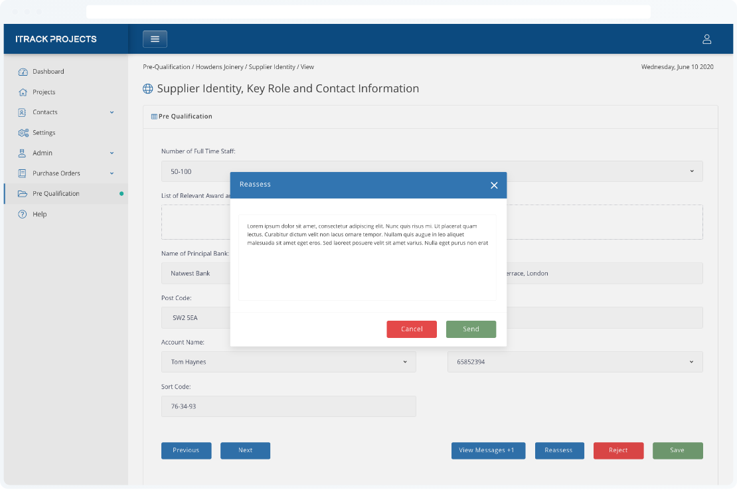This screenshot has width=737, height=490.
Task: Expand the Purchase Orders submenu chevron
Action: (112, 173)
